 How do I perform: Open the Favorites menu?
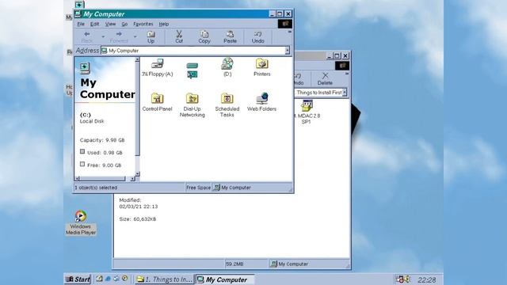143,24
